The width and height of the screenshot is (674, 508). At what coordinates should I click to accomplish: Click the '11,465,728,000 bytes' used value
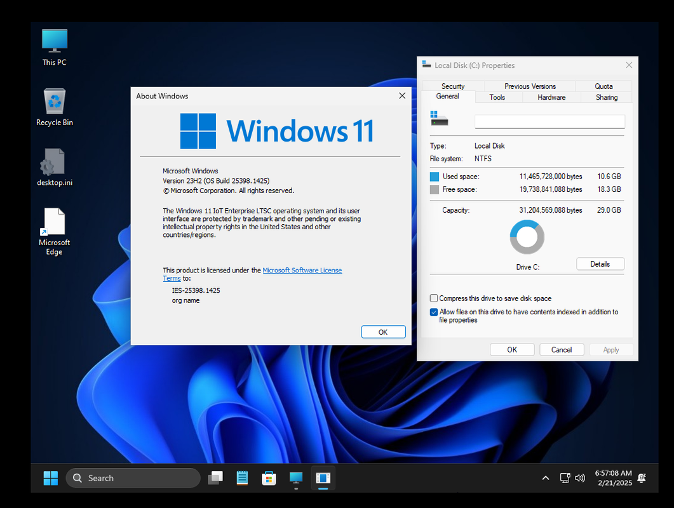(551, 177)
